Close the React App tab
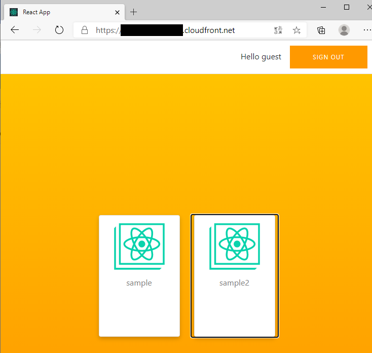The width and height of the screenshot is (372, 353). pyautogui.click(x=117, y=12)
